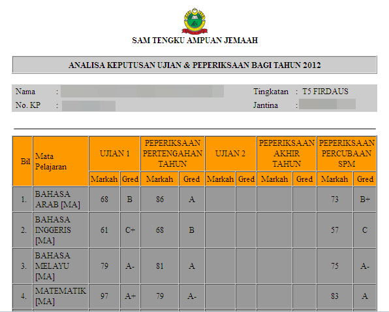Select the BAHASA MELAYU [MA] subject cell
This screenshot has width=389, height=312.
pos(61,266)
